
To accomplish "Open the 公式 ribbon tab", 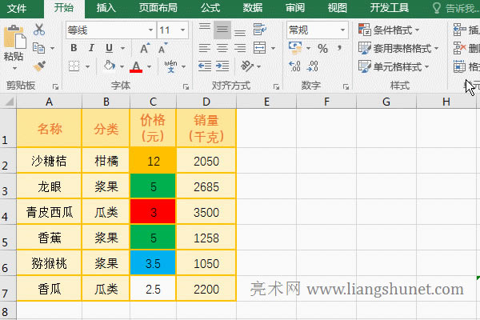I will tap(210, 9).
